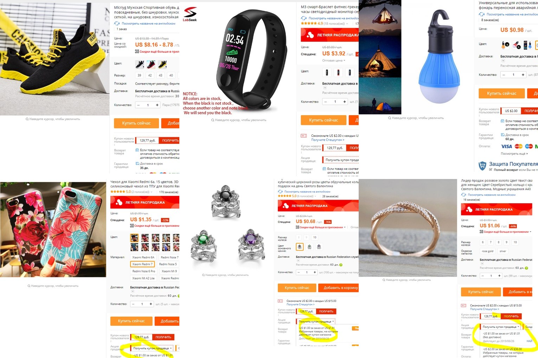
Task: Click the VISA payment icon
Action: pos(506,146)
